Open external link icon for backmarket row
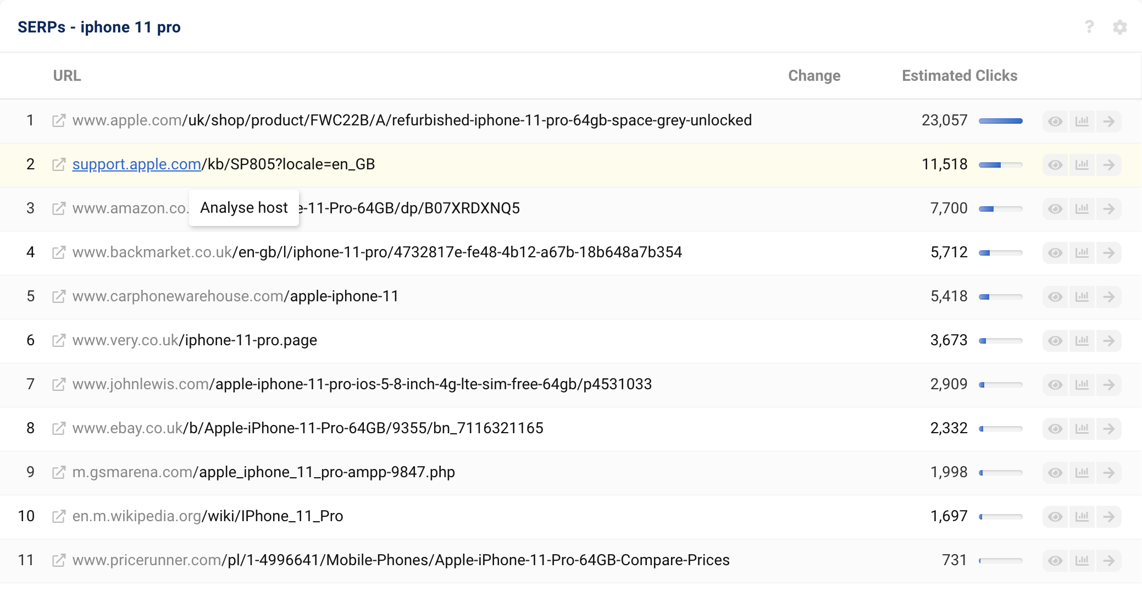 (59, 252)
